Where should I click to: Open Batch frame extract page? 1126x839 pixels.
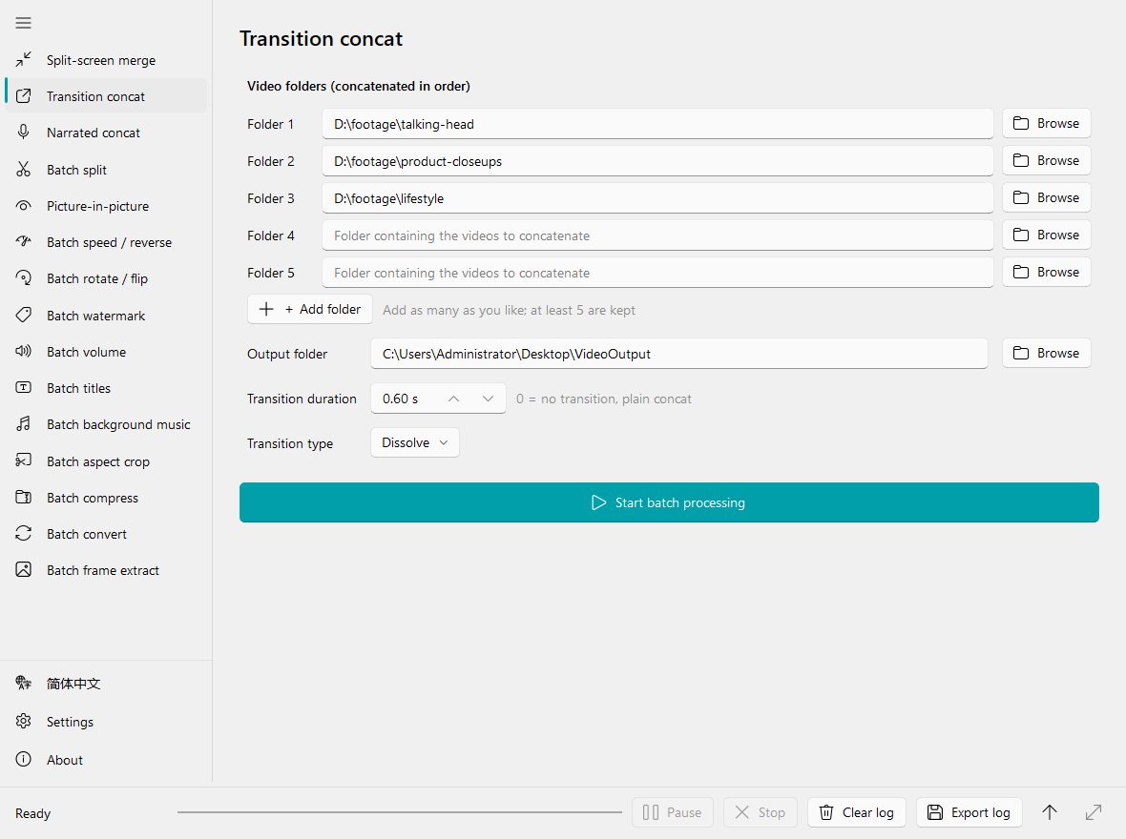point(106,570)
